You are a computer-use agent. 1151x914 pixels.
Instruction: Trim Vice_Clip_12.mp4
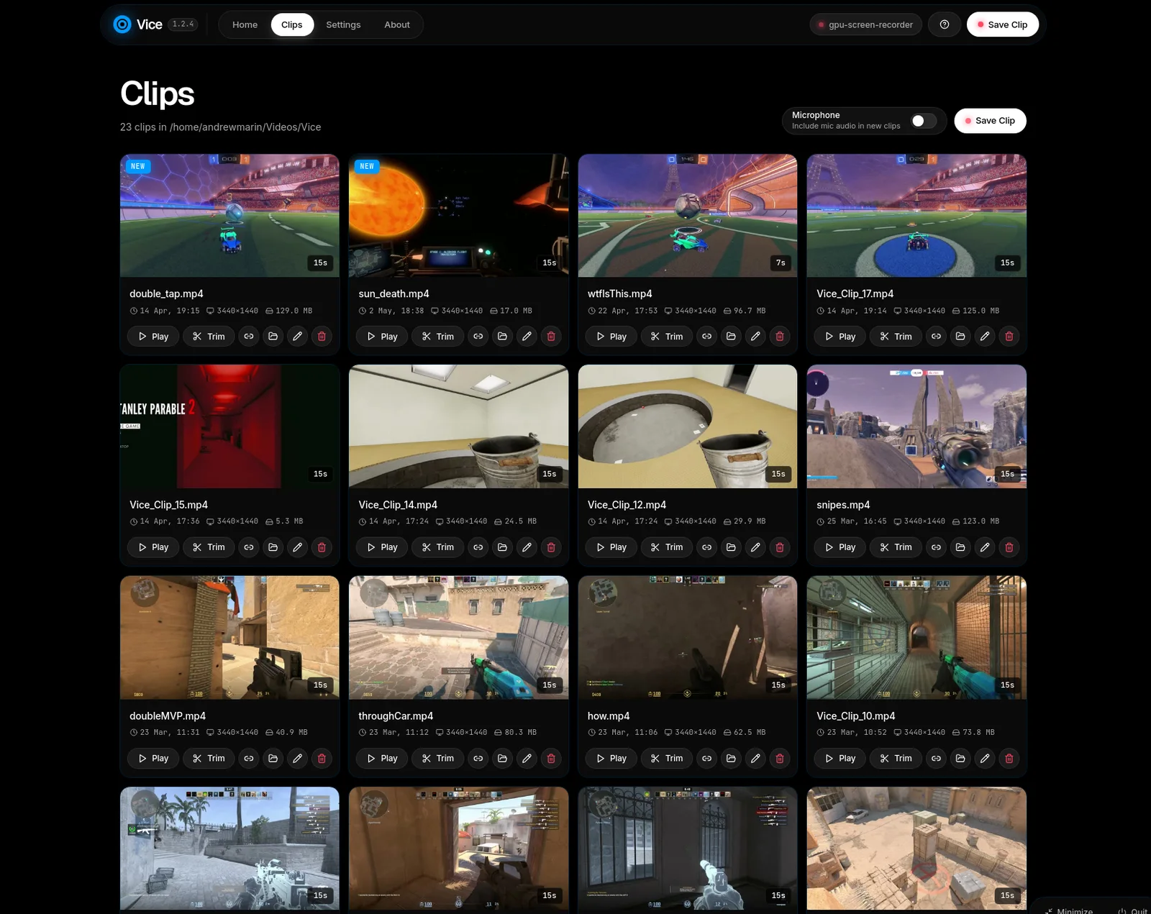pyautogui.click(x=667, y=547)
